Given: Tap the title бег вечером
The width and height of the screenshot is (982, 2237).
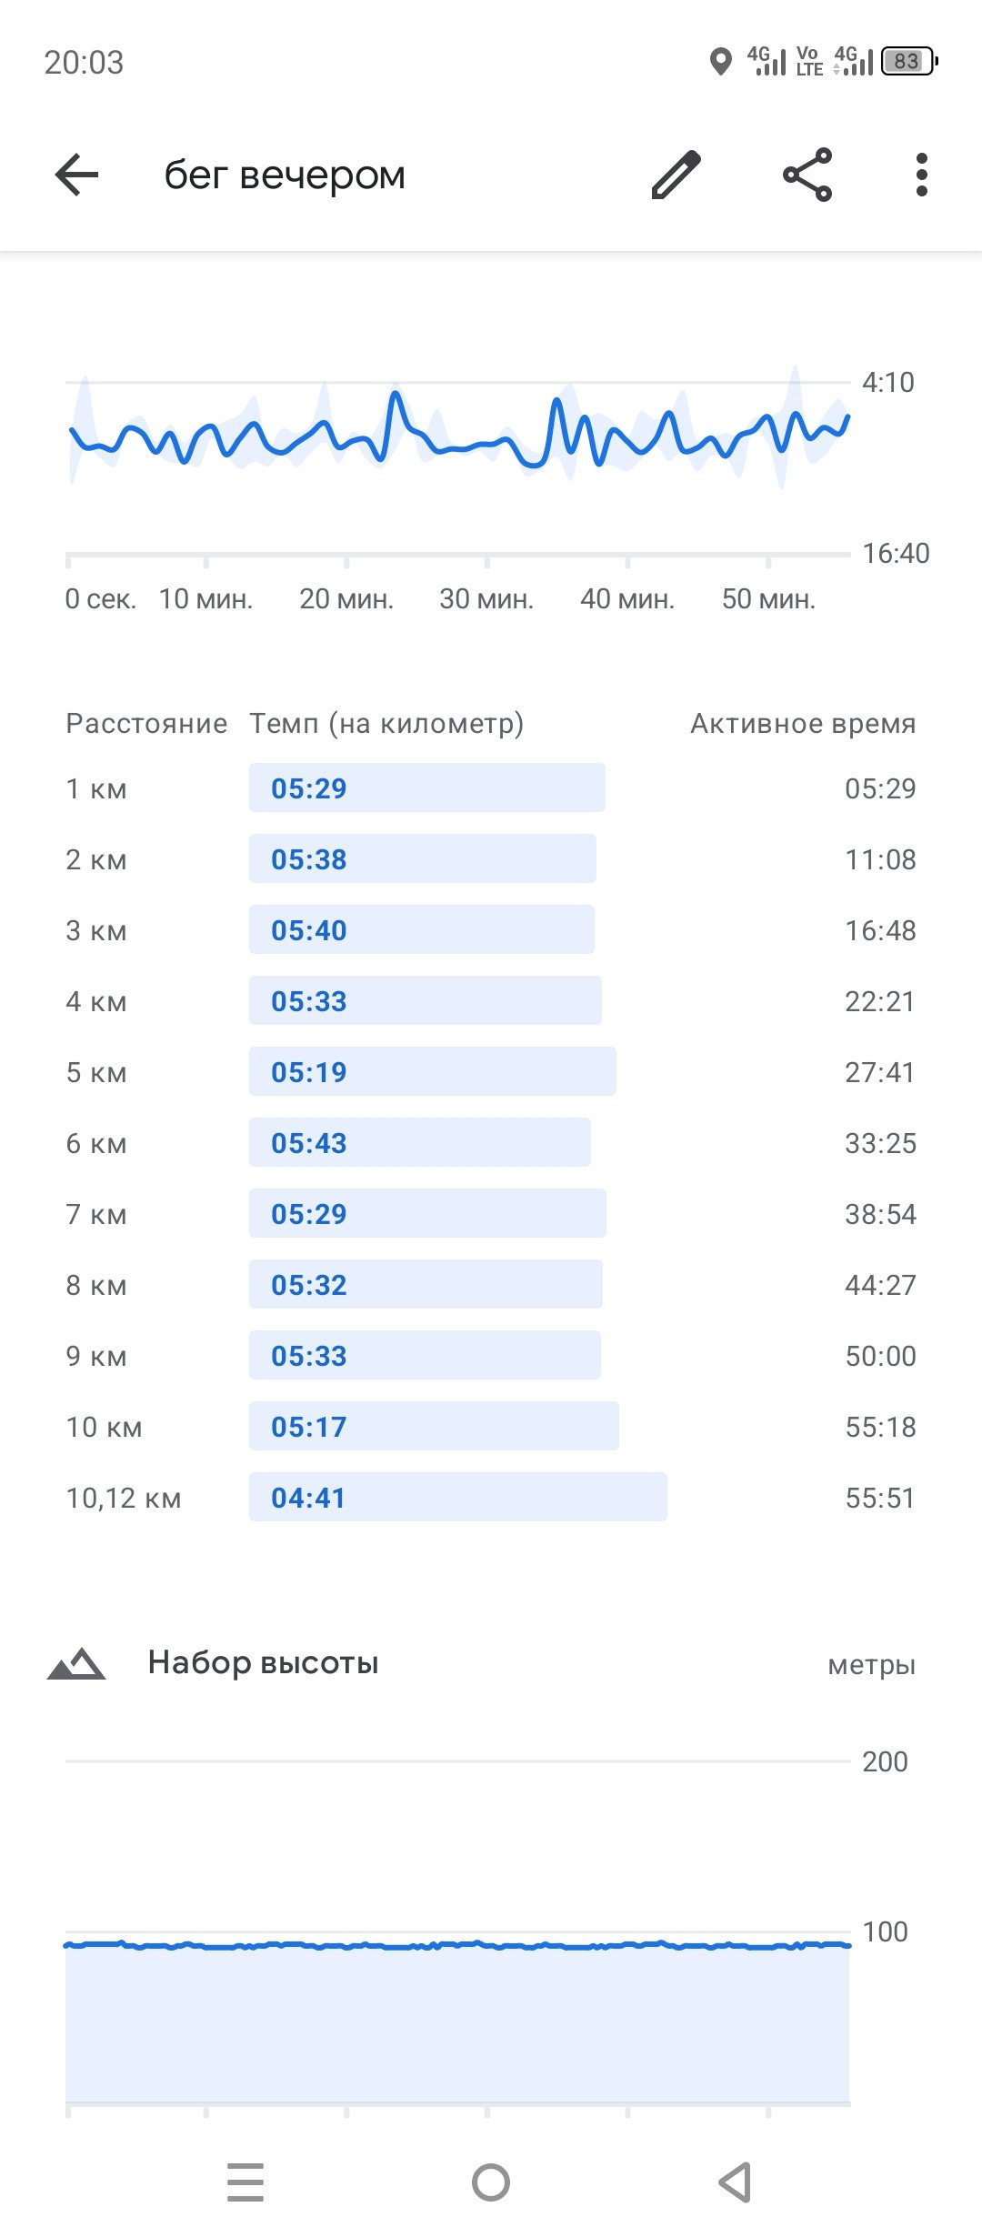Looking at the screenshot, I should click(x=285, y=175).
